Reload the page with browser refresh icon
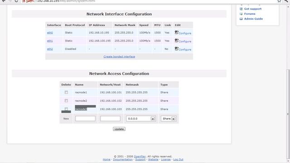 [x=16, y=1]
